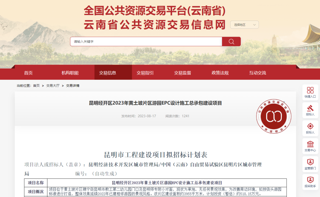Switch to the 互动交流 section
Screen dimensions: 320x197
point(257,73)
